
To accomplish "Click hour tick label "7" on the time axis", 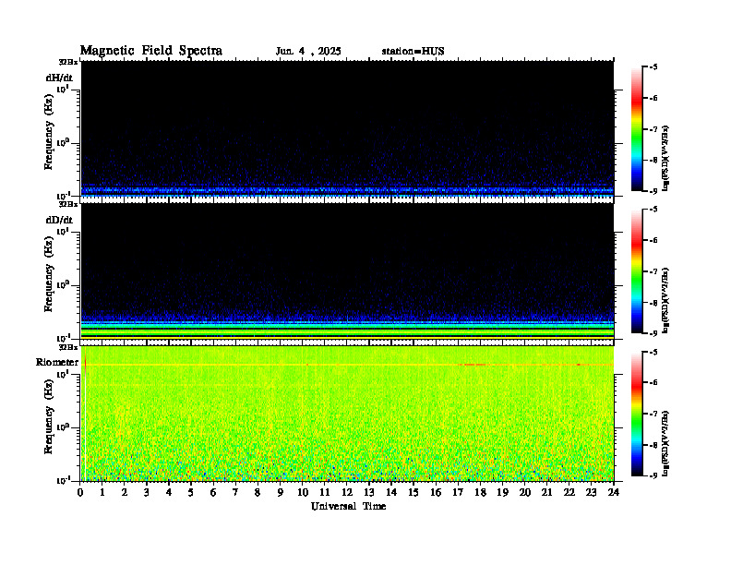I will click(235, 492).
